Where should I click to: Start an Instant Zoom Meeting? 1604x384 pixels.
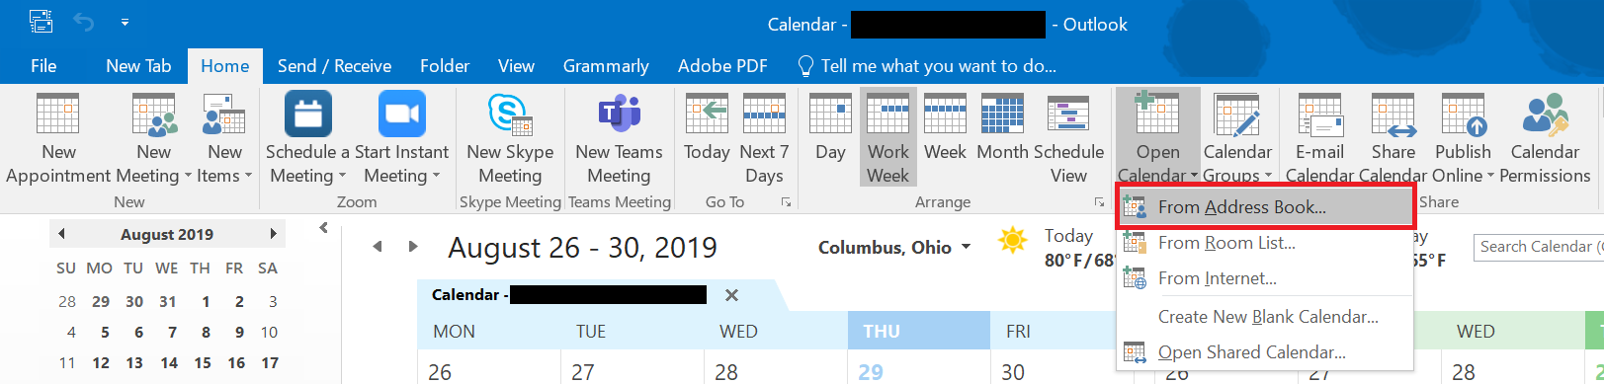click(401, 138)
